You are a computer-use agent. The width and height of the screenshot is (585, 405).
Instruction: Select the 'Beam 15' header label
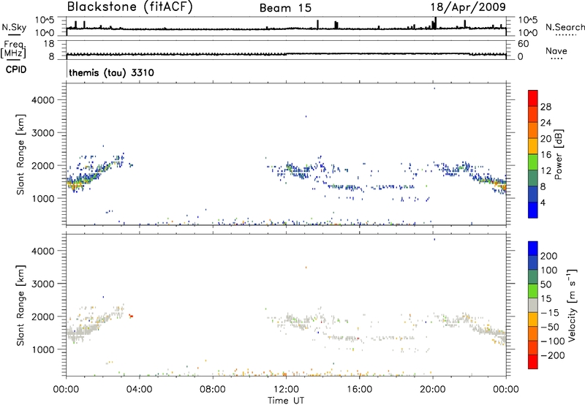click(285, 8)
